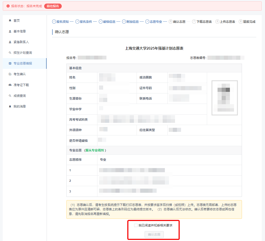Open the 首页 sidebar item

coord(24,21)
